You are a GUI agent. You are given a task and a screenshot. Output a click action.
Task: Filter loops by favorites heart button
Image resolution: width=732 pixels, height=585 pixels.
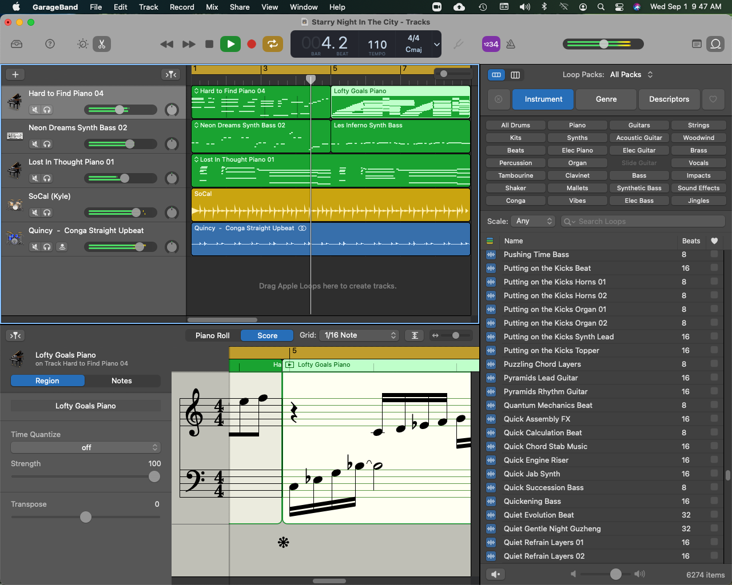713,99
